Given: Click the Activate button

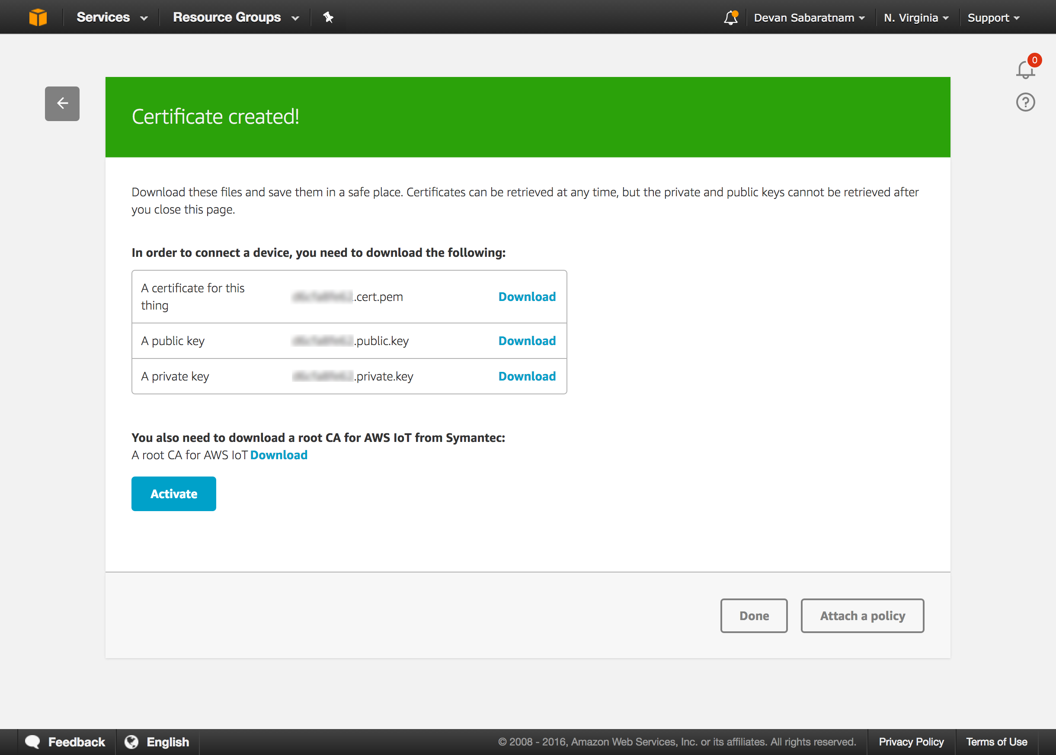Looking at the screenshot, I should coord(174,494).
